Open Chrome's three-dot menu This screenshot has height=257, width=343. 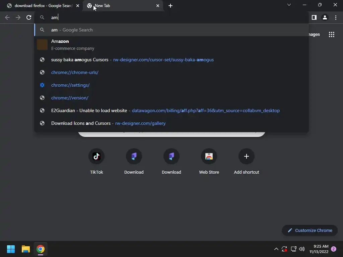pyautogui.click(x=336, y=17)
